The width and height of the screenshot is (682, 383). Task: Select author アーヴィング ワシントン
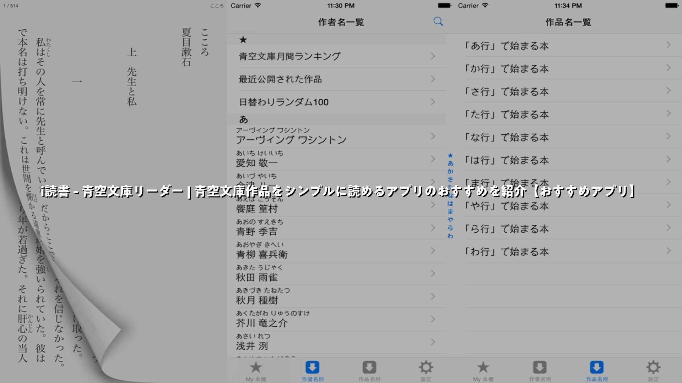(337, 136)
